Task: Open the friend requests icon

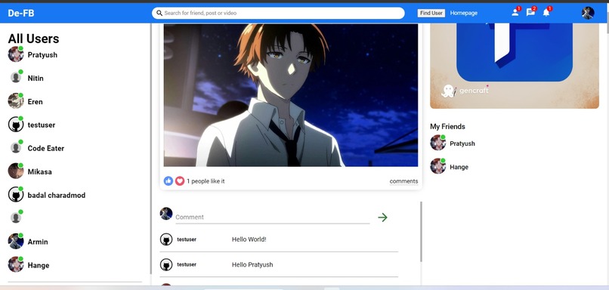Action: (x=515, y=12)
